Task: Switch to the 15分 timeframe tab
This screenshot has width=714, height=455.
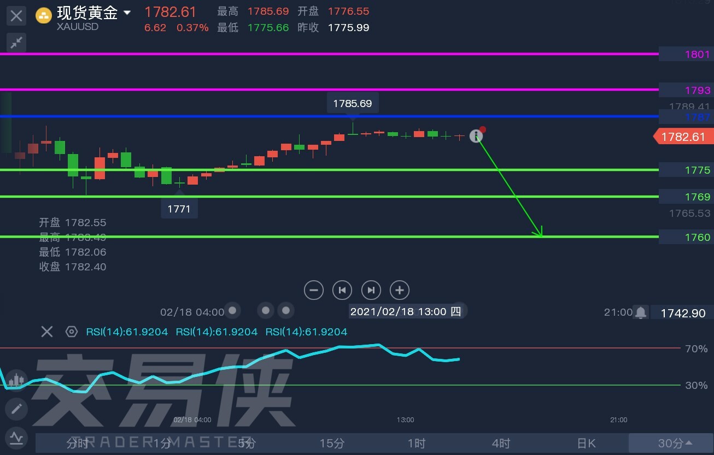Action: (332, 443)
